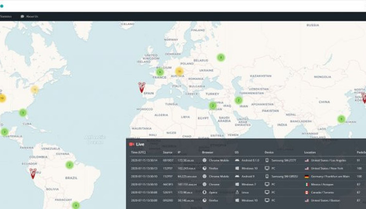Image resolution: width=366 pixels, height=209 pixels.
Task: Click the Mexico flag icon in Location column
Action: 307,184
